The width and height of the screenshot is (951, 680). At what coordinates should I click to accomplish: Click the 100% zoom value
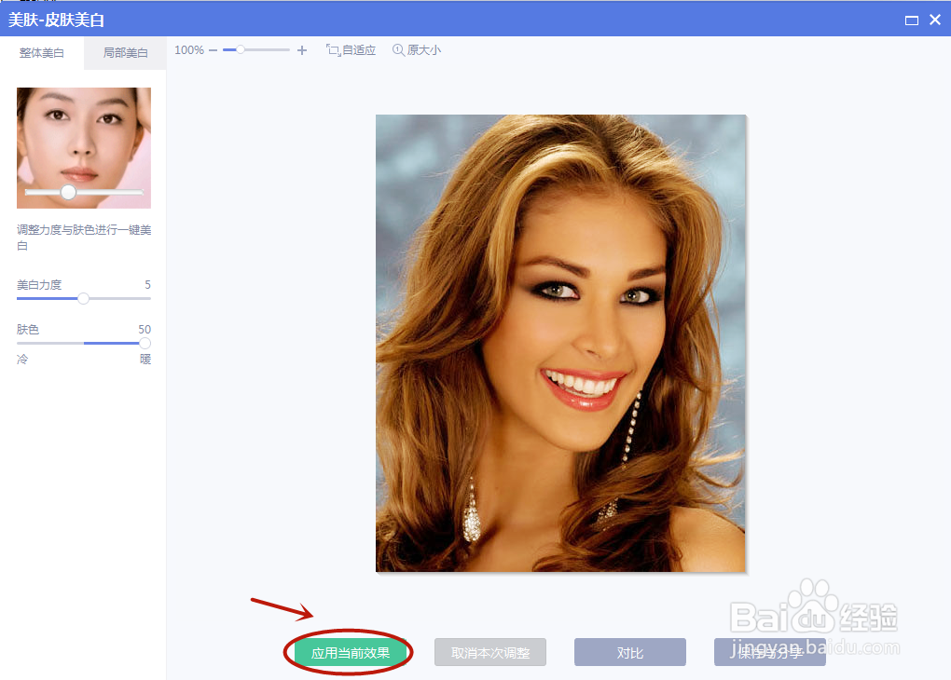(189, 50)
